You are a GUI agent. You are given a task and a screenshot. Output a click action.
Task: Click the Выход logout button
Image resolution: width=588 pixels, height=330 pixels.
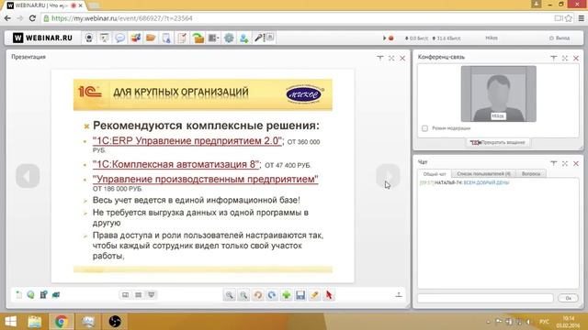click(560, 38)
